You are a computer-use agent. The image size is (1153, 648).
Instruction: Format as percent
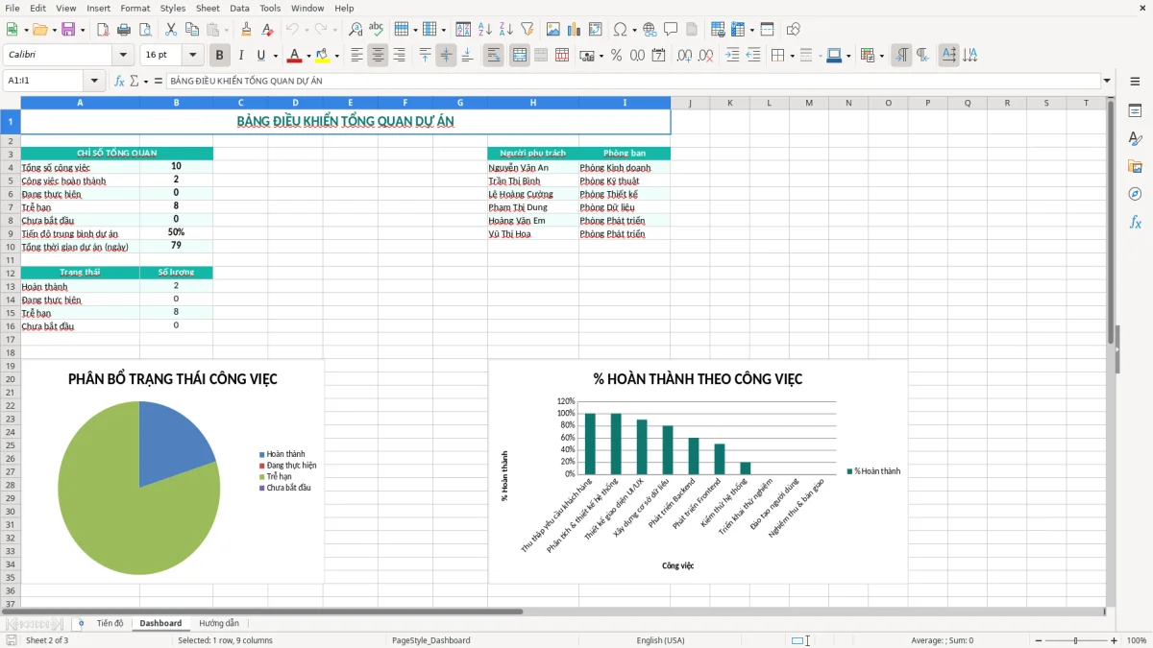pyautogui.click(x=616, y=56)
